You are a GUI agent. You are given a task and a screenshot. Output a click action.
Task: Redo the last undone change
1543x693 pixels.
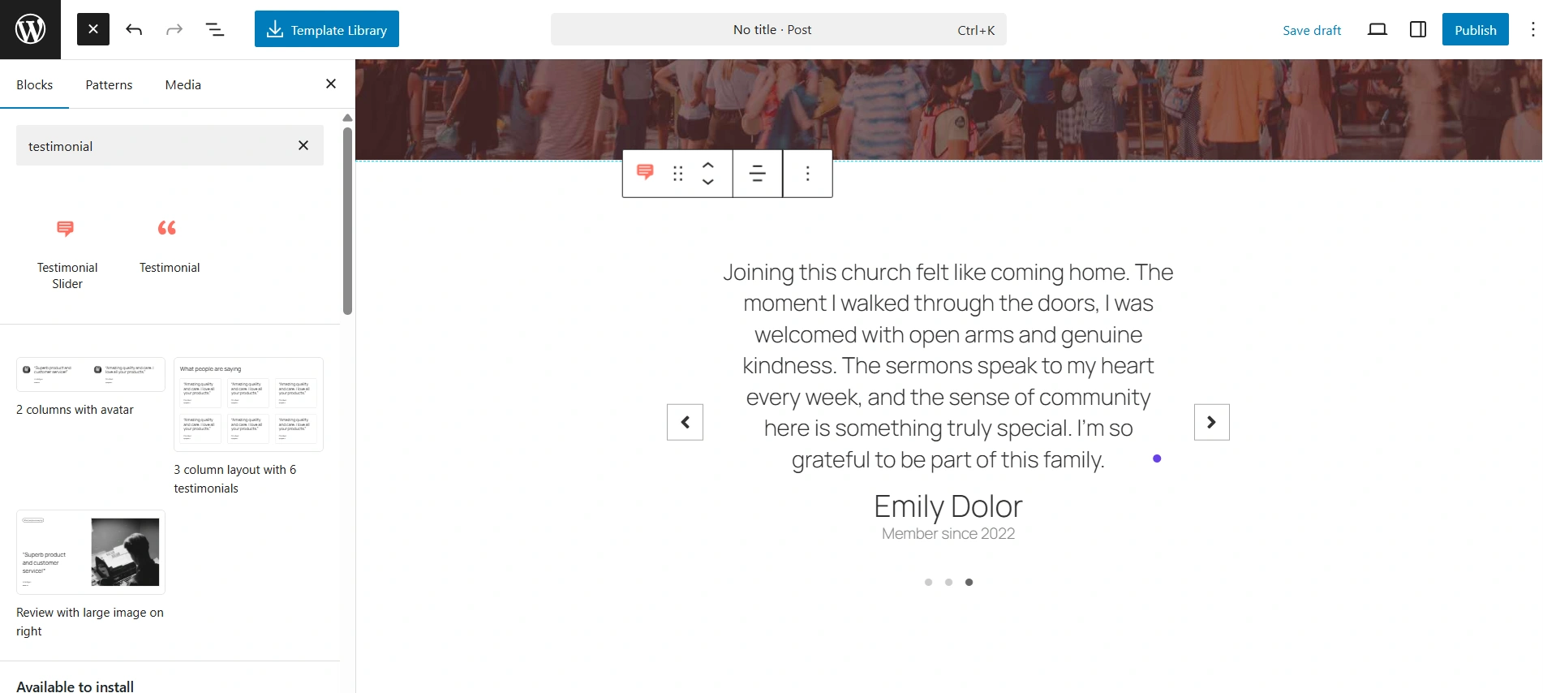174,29
